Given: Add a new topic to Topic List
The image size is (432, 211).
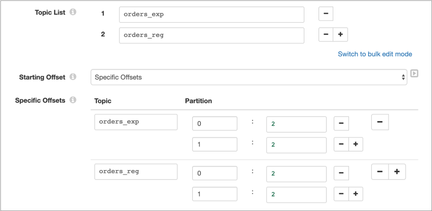Looking at the screenshot, I should (340, 35).
